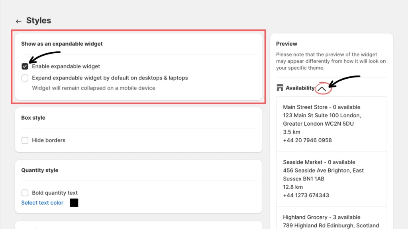Click phone number +44 20 7946 0958
This screenshot has height=229, width=408.
pos(307,140)
